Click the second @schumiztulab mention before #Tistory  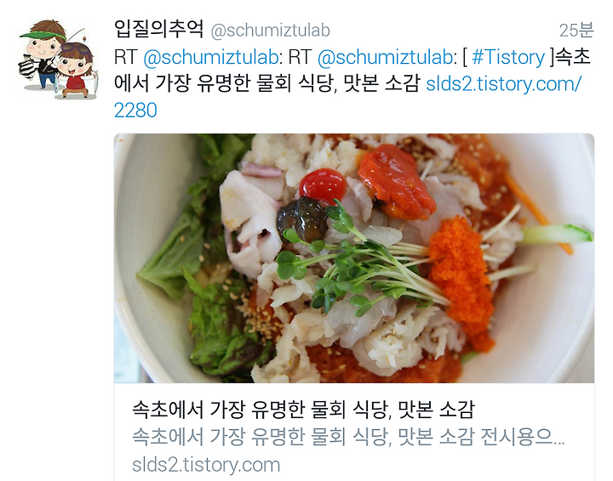point(385,57)
